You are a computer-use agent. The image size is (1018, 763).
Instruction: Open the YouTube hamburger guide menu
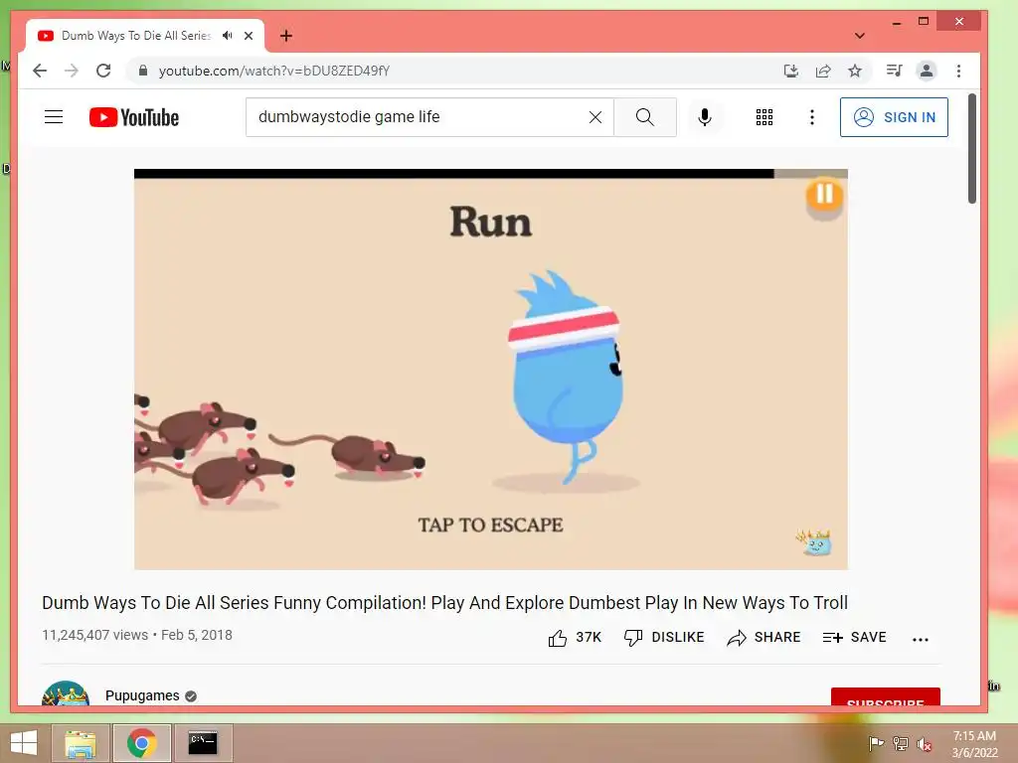pos(54,117)
